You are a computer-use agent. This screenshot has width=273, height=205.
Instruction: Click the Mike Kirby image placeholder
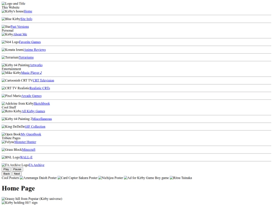coord(11,73)
